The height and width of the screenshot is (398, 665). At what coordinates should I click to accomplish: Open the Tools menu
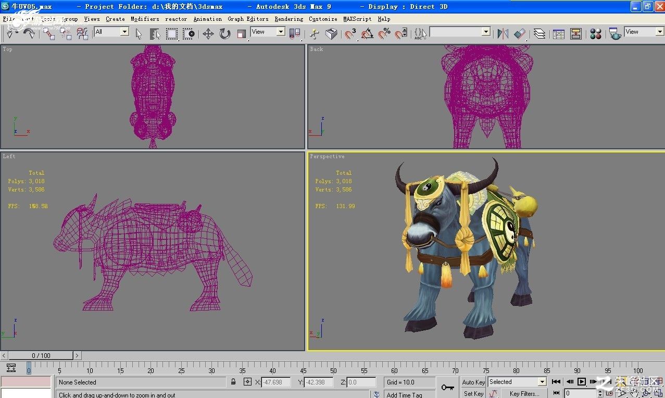[x=48, y=19]
